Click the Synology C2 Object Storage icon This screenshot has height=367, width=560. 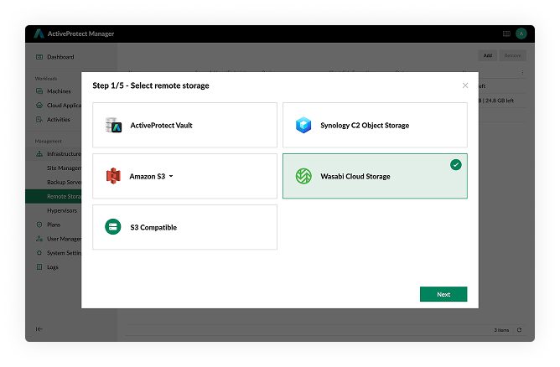(x=303, y=126)
